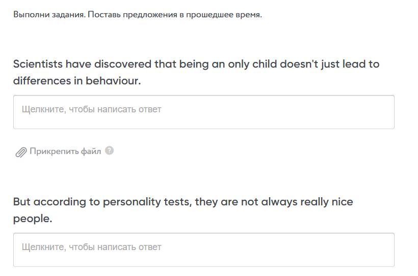This screenshot has height=276, width=418.
Task: Click the word tests
Action: [x=176, y=202]
